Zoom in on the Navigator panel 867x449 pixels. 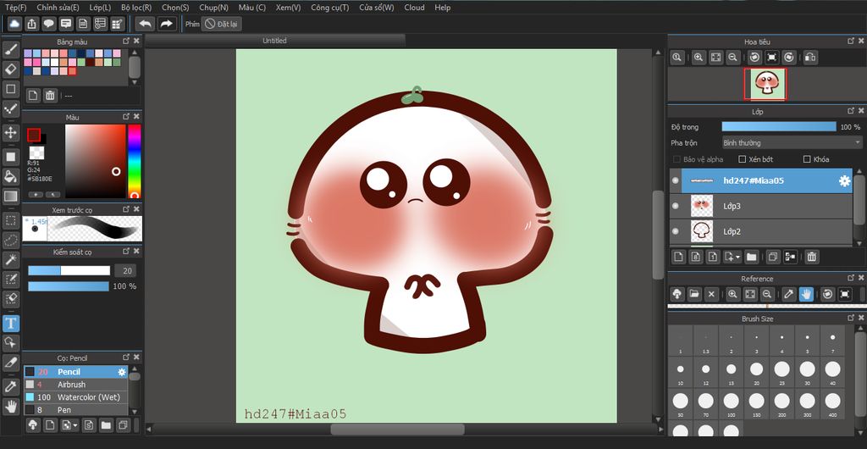tap(699, 57)
